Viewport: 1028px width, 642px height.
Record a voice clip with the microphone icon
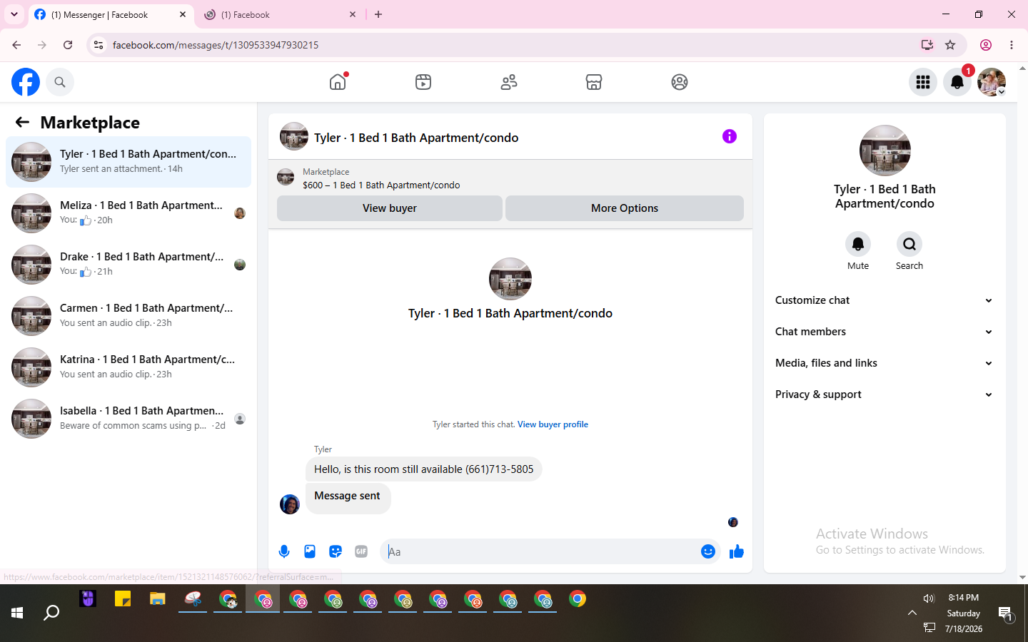[x=284, y=551]
